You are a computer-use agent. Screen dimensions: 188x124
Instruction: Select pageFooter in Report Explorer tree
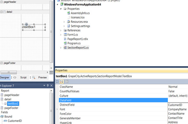coord(11,108)
